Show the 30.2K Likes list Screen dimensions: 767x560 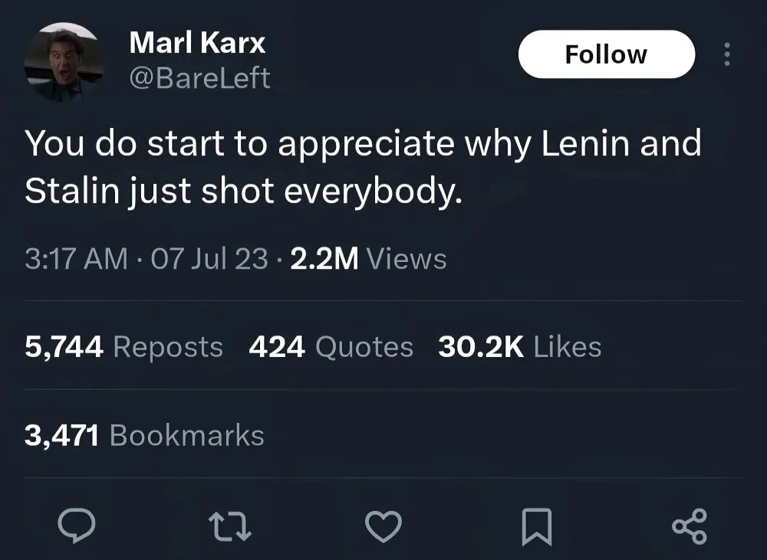519,347
